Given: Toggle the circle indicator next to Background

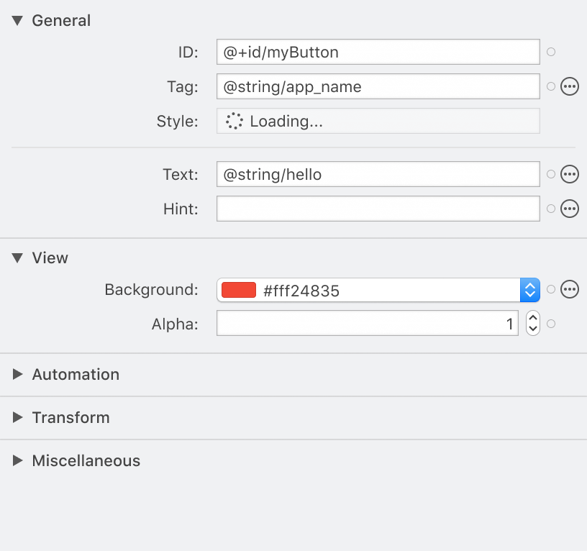Looking at the screenshot, I should (x=550, y=289).
